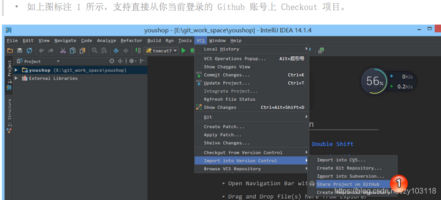Choose Shelve Changes entry
The width and height of the screenshot is (441, 200).
click(252, 143)
